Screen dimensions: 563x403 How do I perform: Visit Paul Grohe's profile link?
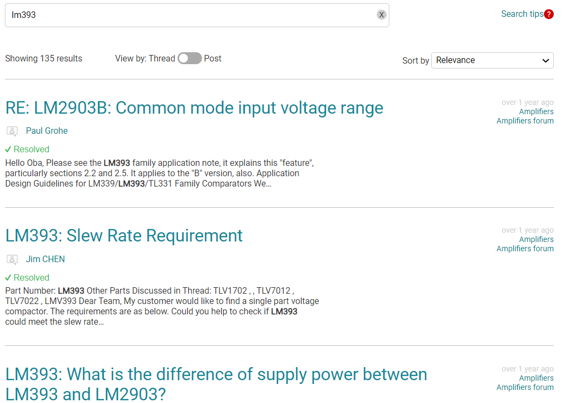[x=47, y=131]
